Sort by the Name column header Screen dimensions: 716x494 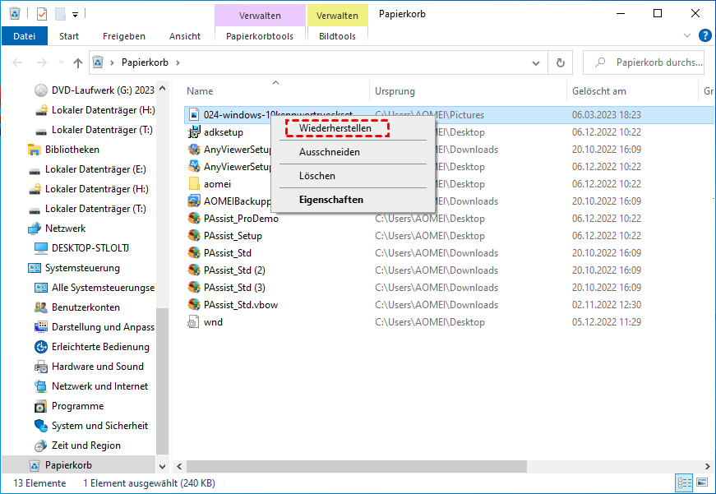200,91
